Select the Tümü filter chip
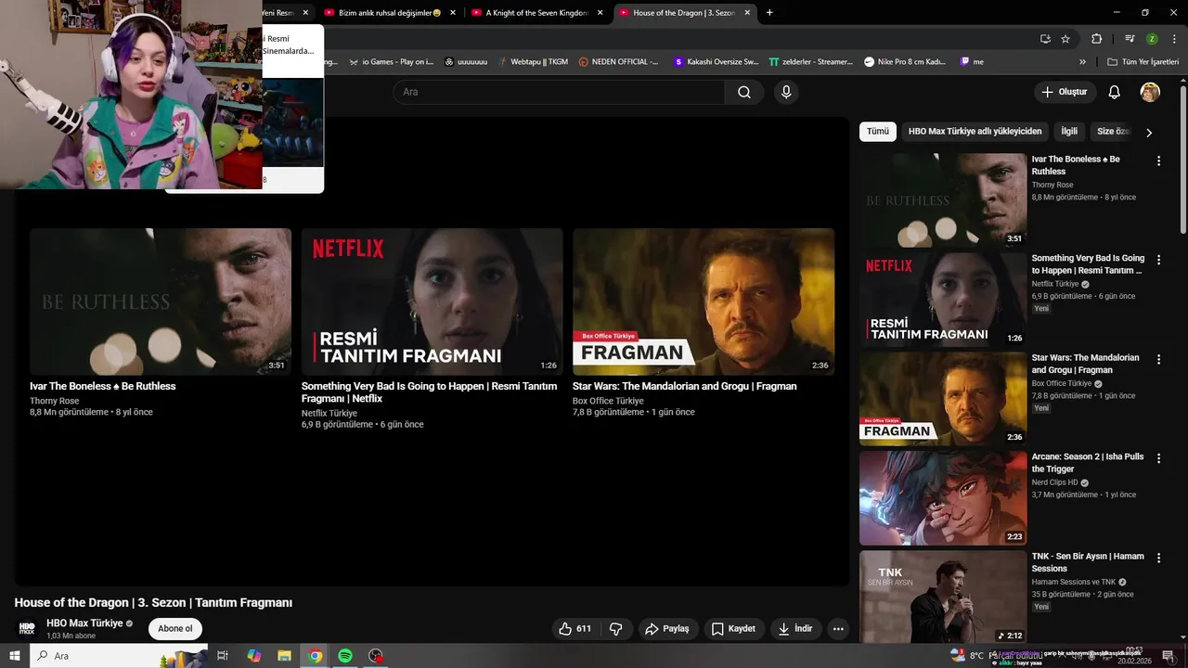Image resolution: width=1188 pixels, height=668 pixels. (878, 132)
